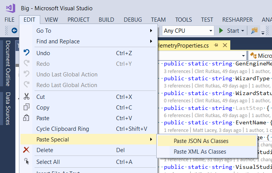Expand the Find and Replace submenu
Viewport: 272px width, 173px height.
(94, 41)
